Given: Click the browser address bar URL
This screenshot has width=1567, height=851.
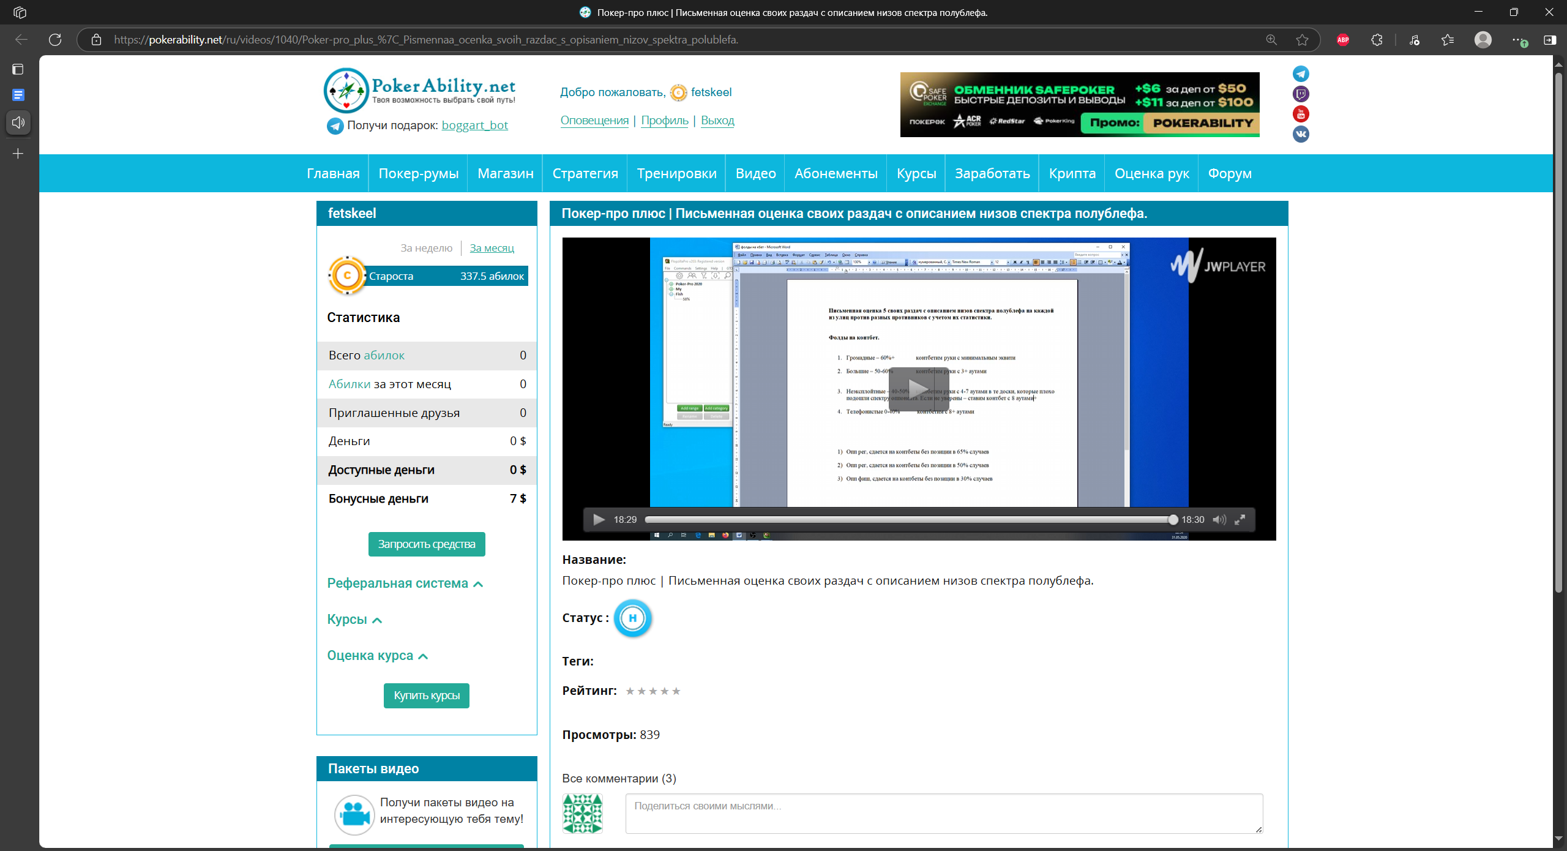Looking at the screenshot, I should pyautogui.click(x=426, y=40).
